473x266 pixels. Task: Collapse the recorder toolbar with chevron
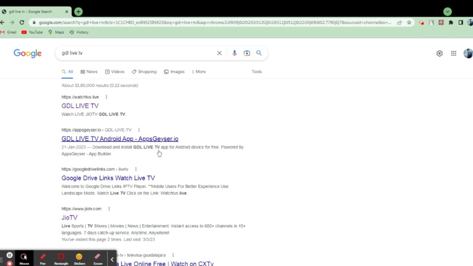click(112, 259)
